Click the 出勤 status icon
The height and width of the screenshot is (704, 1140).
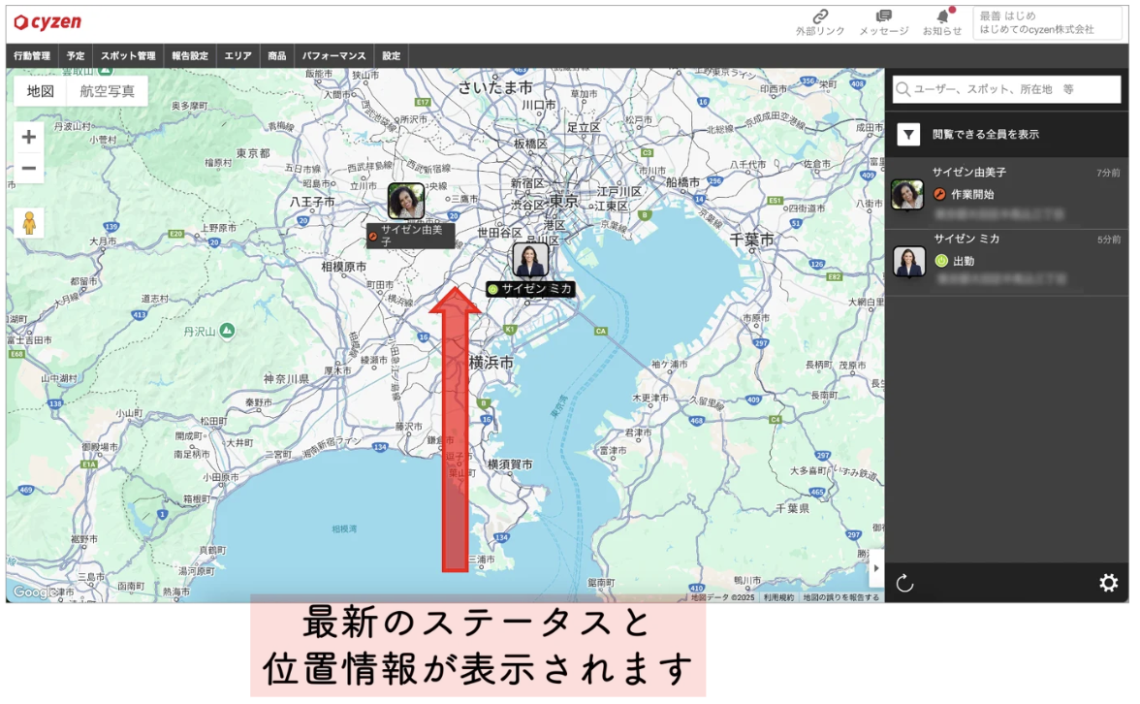pyautogui.click(x=941, y=260)
